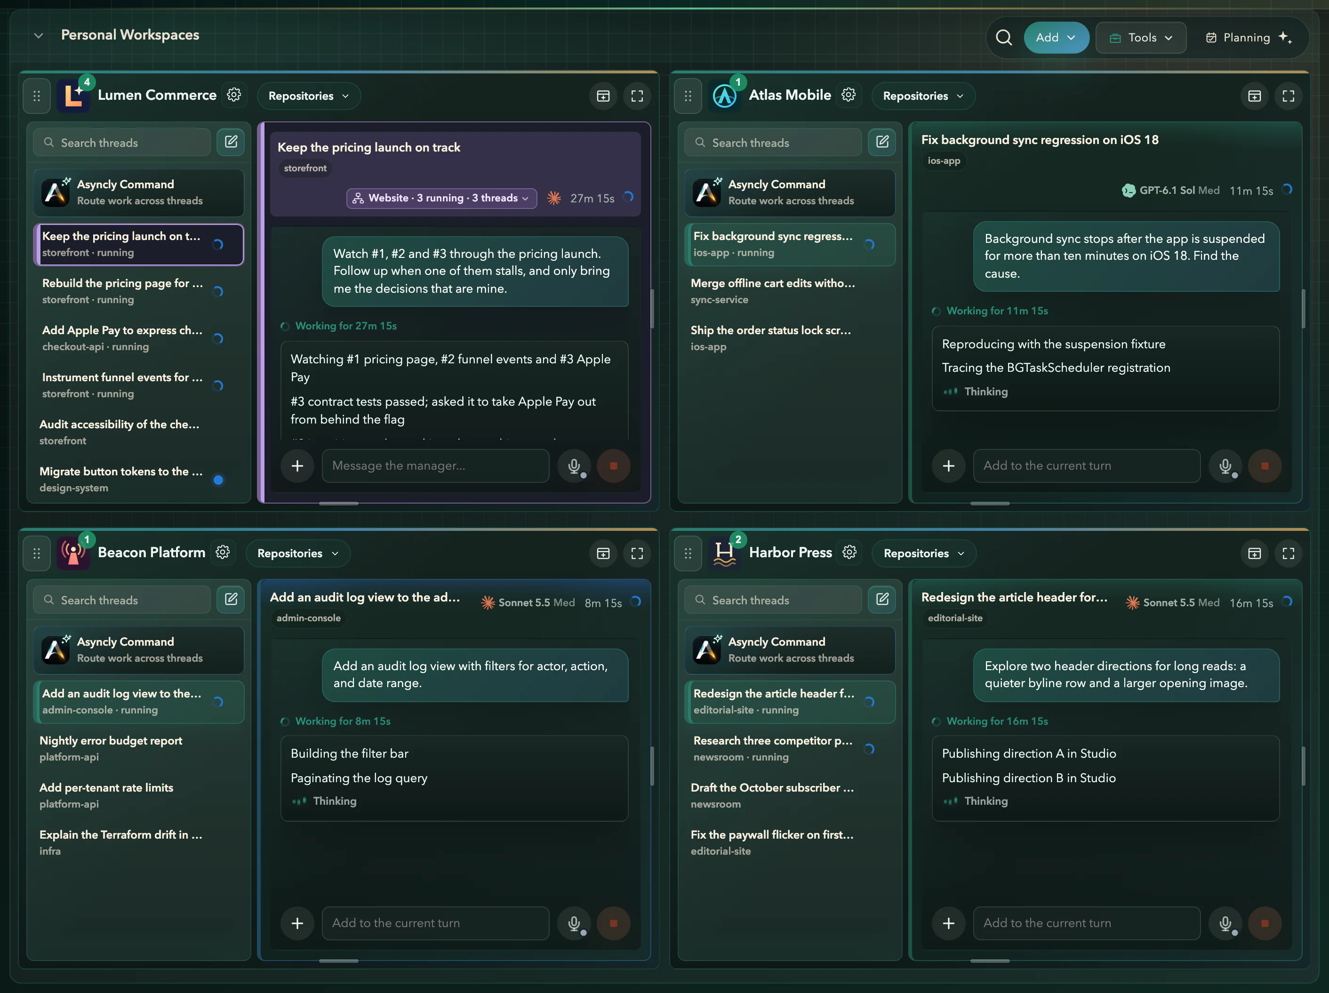Stop the iOS 18 sync regression run
Screen dimensions: 1329x993
(x=1265, y=465)
